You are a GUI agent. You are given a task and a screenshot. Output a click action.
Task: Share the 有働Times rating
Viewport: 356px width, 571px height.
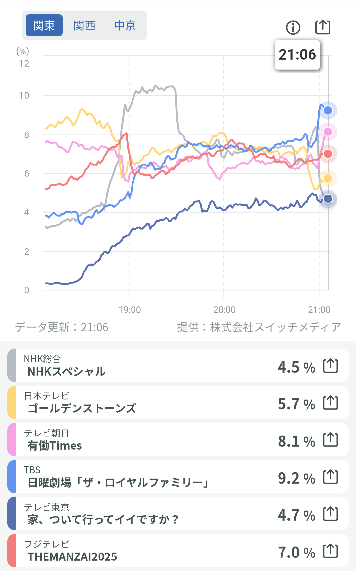(x=330, y=440)
